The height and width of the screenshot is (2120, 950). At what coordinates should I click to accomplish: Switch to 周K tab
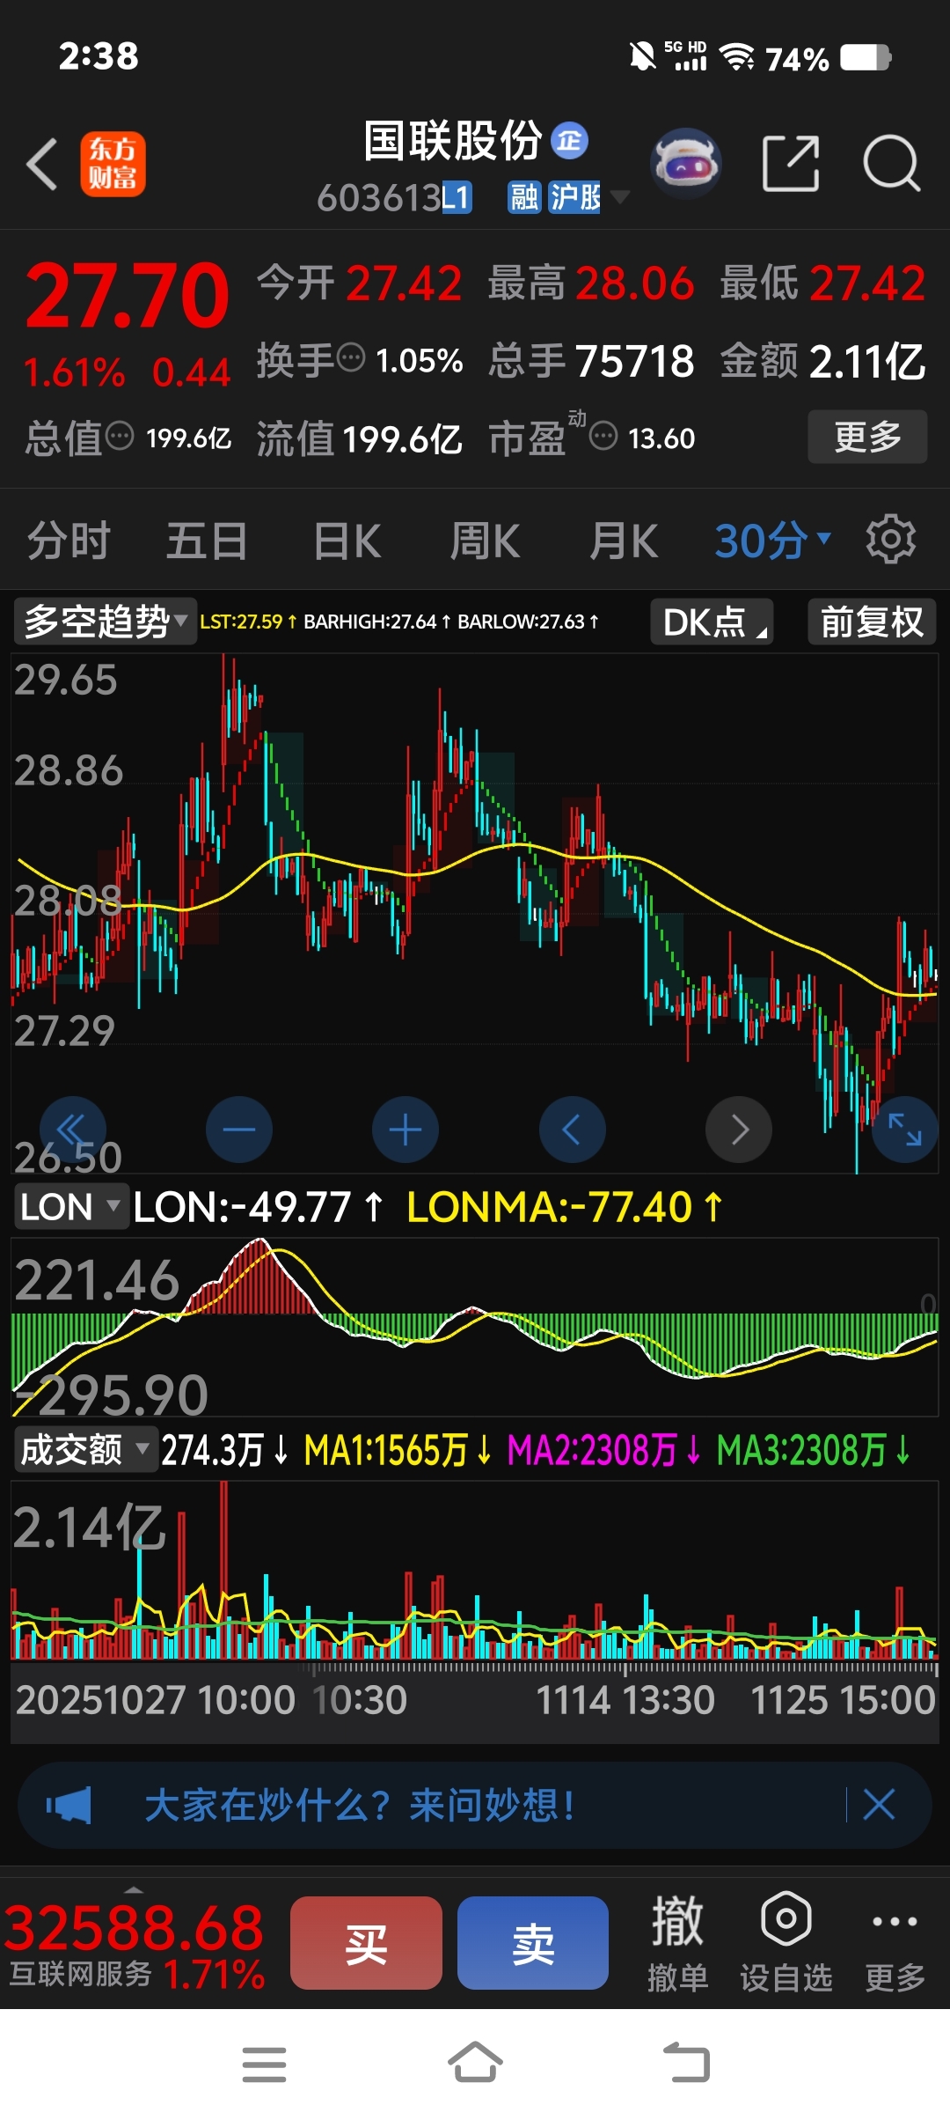(x=485, y=540)
